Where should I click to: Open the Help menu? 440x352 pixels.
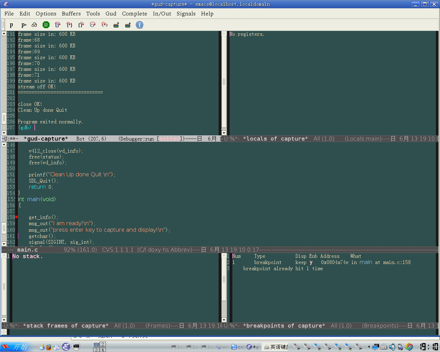[207, 13]
